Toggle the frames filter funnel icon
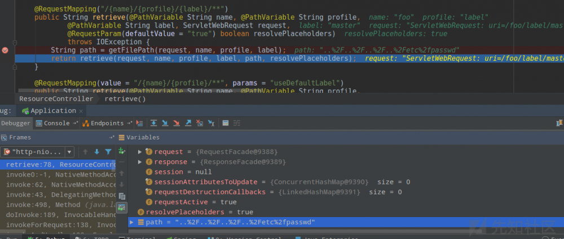 pyautogui.click(x=108, y=152)
